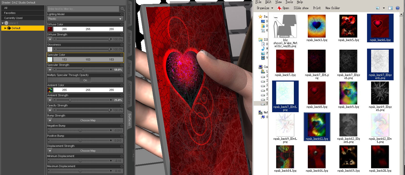Click the Ambient Color rainbow texture swatch
Screen dimensions: 405x175
point(50,90)
